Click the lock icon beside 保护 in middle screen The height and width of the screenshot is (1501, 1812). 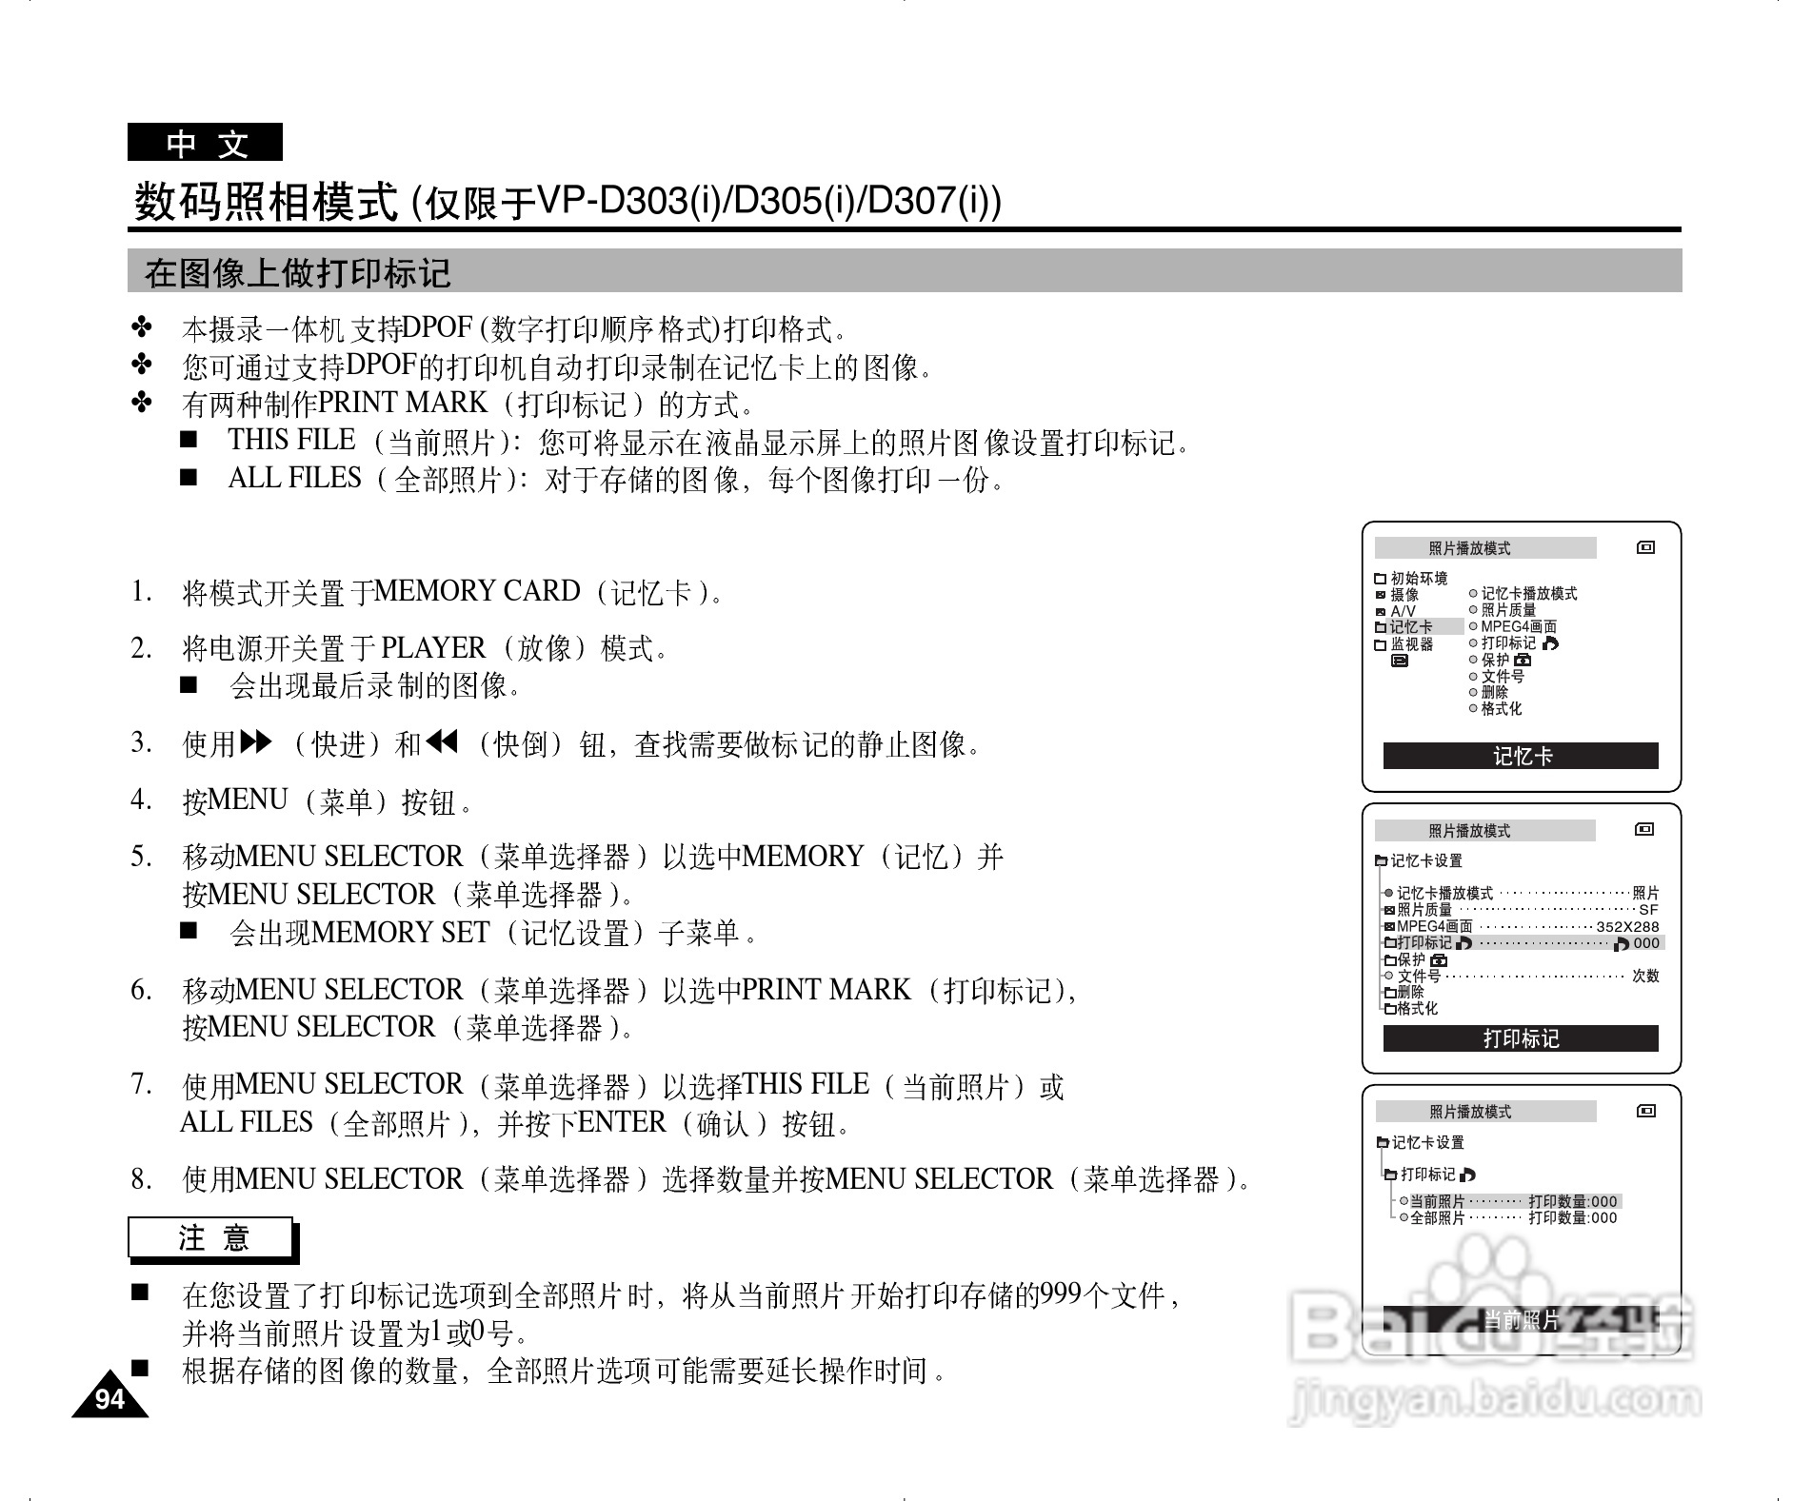pos(1439,960)
